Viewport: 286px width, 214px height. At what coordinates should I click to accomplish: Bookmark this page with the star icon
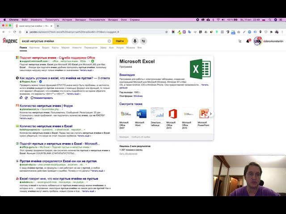tap(166, 32)
